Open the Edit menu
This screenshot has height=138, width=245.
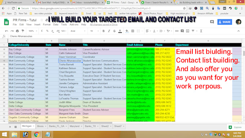pyautogui.click(x=21, y=25)
